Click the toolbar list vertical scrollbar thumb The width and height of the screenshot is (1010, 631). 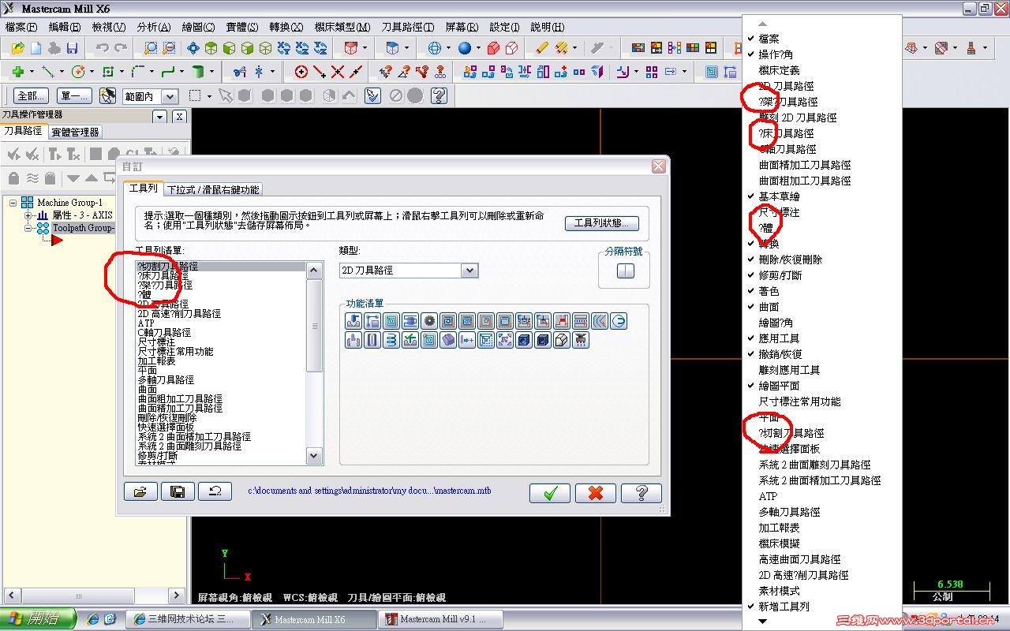pyautogui.click(x=314, y=326)
